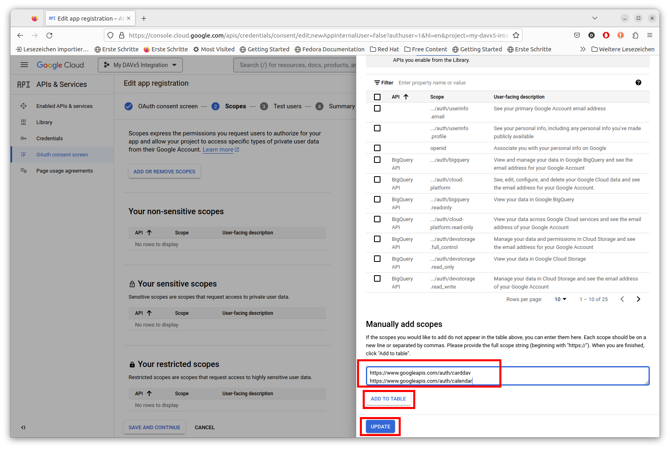
Task: Sort scope table by API arrow
Action: 406,97
